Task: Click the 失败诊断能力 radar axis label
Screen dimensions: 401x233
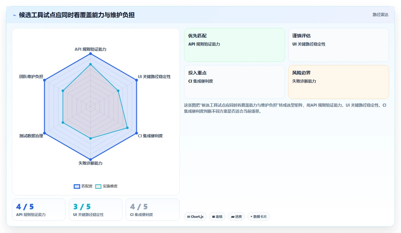Action: (90, 163)
